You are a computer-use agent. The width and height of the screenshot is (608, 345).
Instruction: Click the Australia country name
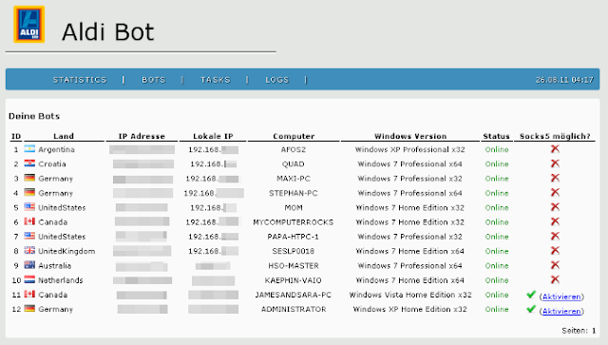pos(55,266)
